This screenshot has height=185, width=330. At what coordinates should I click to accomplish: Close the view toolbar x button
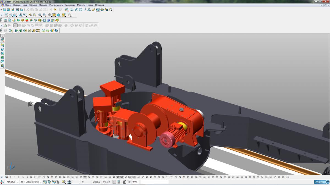point(2,15)
